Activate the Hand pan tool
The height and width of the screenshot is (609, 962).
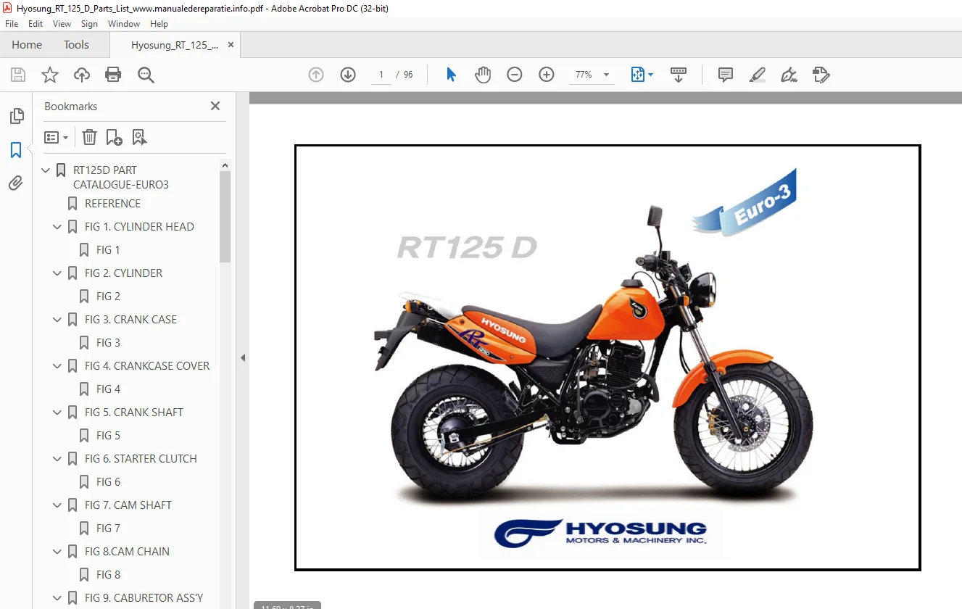[x=483, y=75]
